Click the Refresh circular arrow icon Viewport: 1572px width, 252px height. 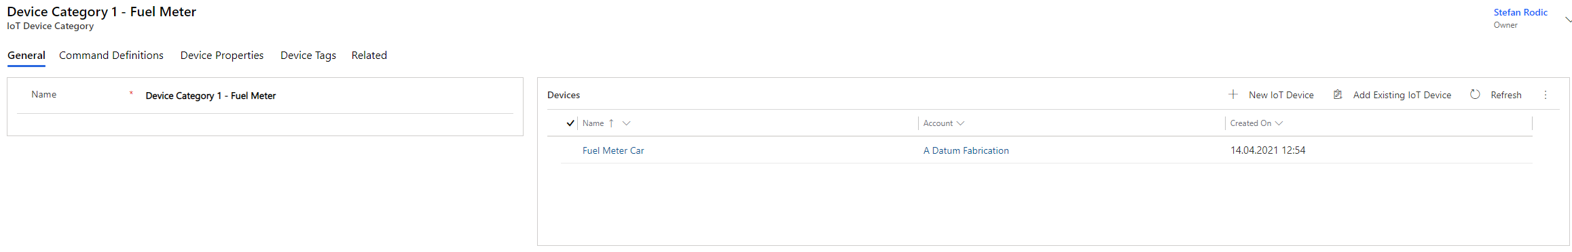coord(1475,95)
